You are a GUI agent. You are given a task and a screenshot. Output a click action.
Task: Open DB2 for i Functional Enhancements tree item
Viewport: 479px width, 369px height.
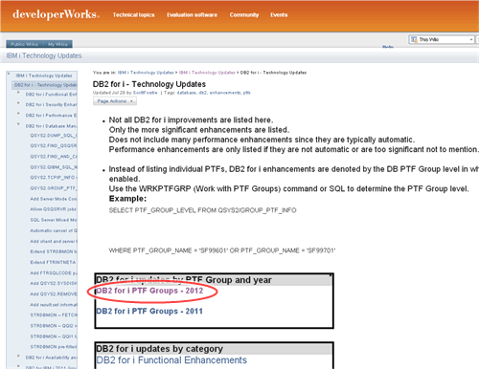click(51, 95)
